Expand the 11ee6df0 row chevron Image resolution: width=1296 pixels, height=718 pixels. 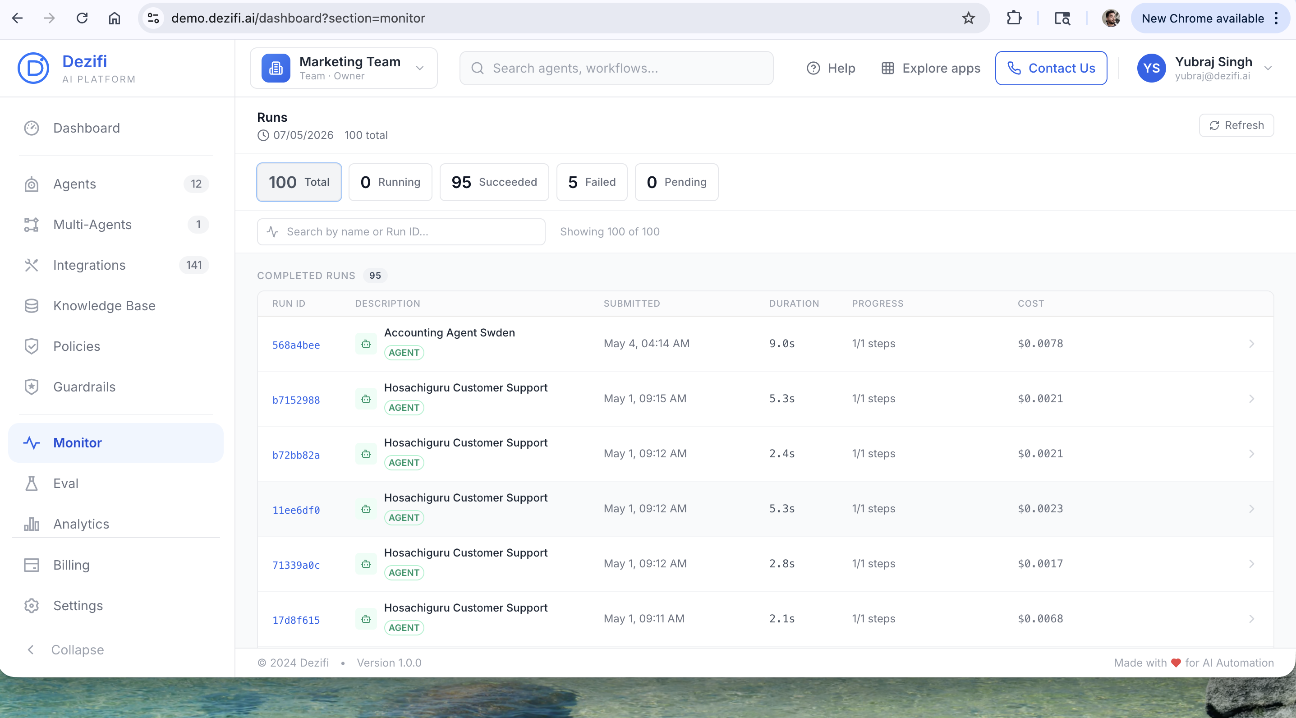point(1251,509)
